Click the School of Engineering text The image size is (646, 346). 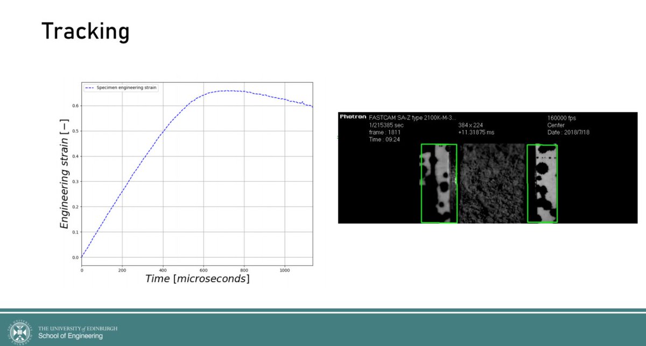[x=70, y=336]
